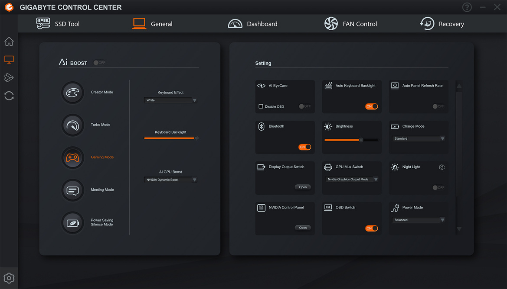Click the Brightness sun icon
The height and width of the screenshot is (289, 507).
[x=328, y=126]
